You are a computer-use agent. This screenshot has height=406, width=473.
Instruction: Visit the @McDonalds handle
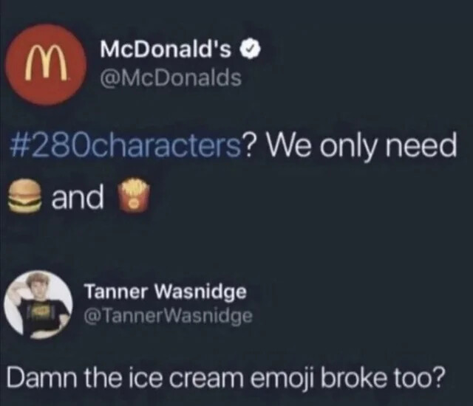[171, 78]
